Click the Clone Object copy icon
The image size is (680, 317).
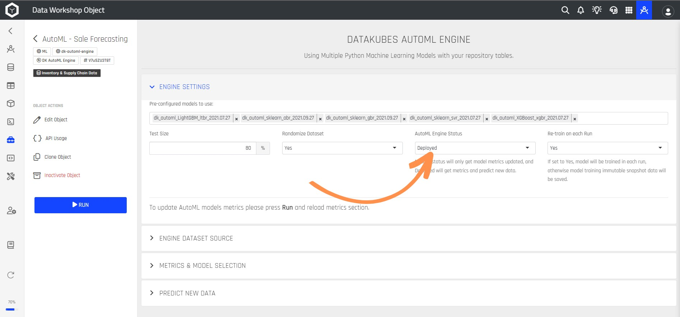point(37,157)
